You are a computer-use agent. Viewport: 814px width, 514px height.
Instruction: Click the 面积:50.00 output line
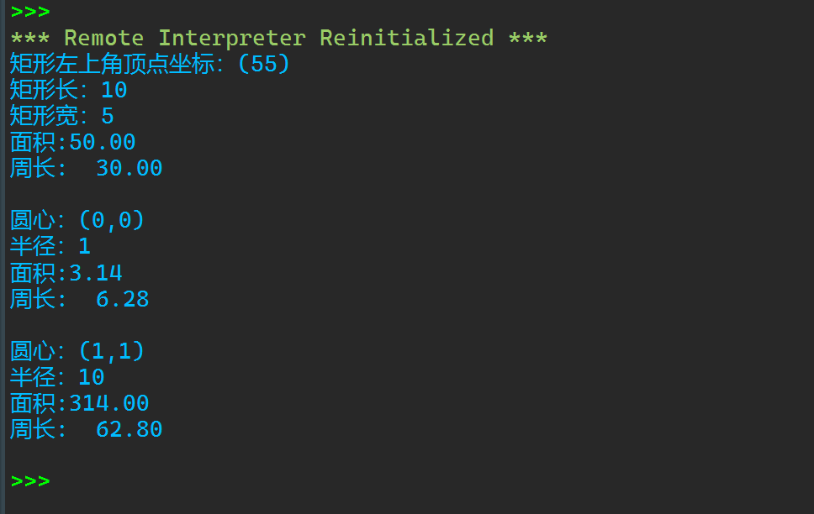click(x=72, y=142)
